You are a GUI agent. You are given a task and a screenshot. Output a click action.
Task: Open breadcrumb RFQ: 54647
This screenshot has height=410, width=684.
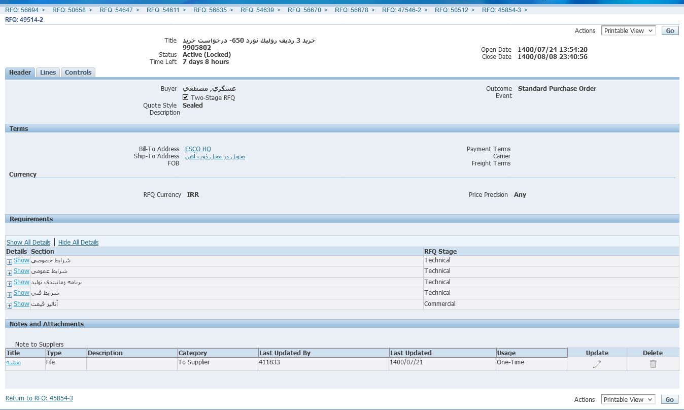coord(116,10)
